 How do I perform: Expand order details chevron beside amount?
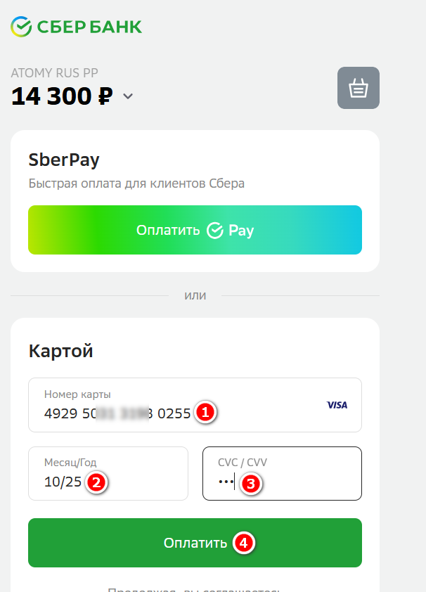[128, 96]
